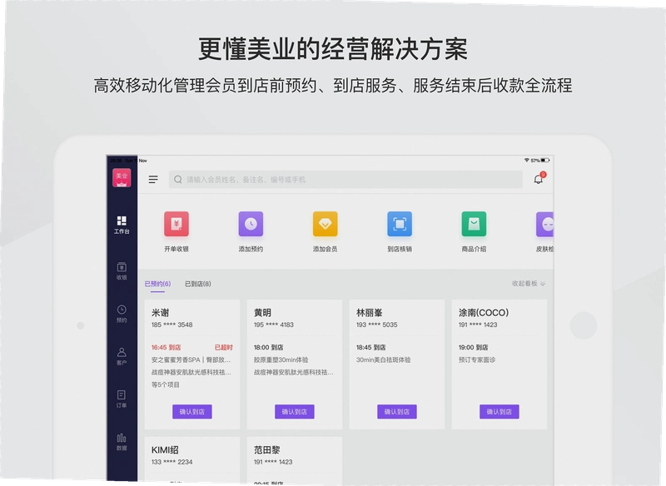Go to 收银 in the sidebar
The height and width of the screenshot is (486, 666).
point(122,271)
